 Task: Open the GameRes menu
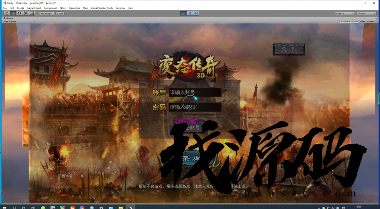tap(74, 8)
